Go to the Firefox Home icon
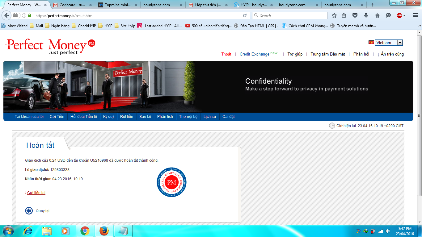 [x=377, y=15]
